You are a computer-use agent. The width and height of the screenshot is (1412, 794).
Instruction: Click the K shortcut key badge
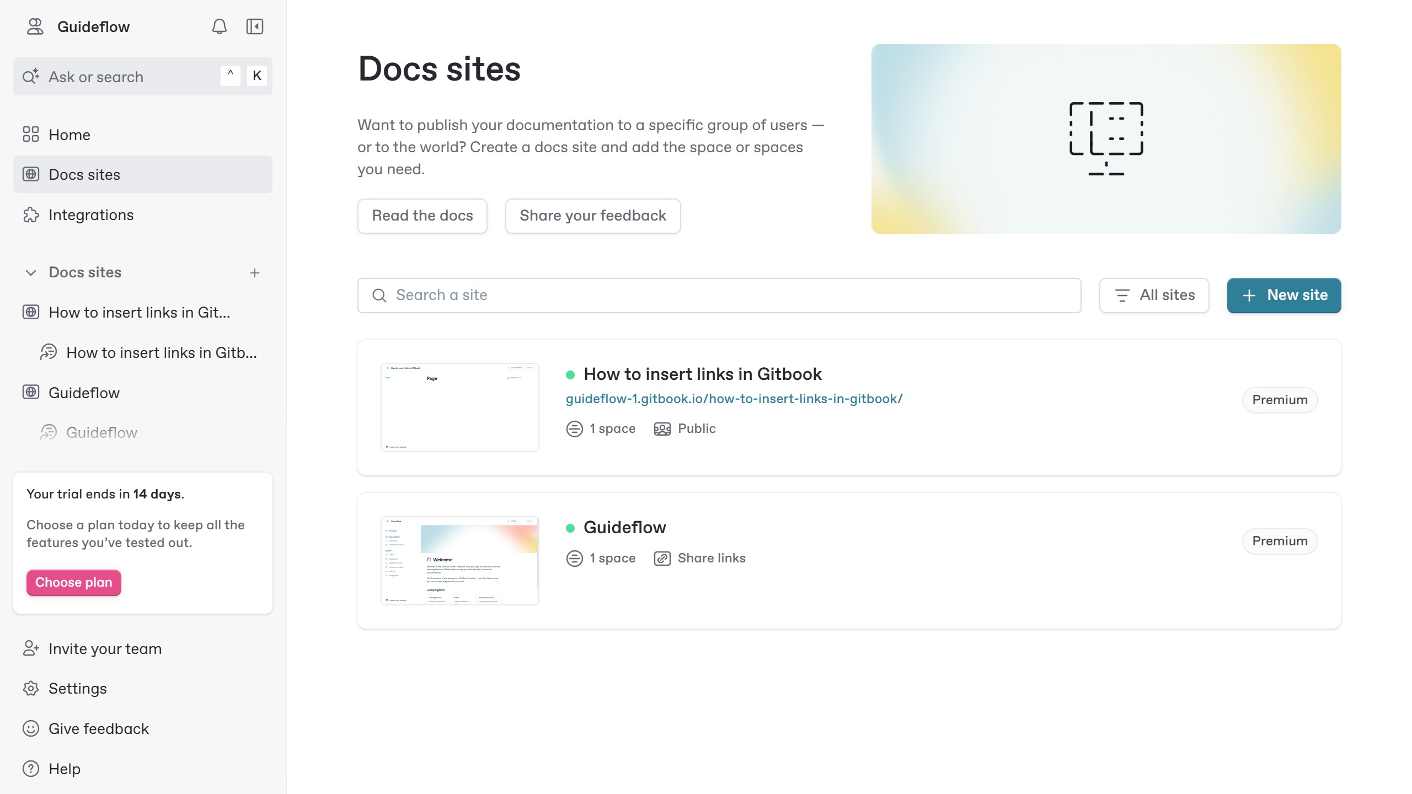pos(257,76)
